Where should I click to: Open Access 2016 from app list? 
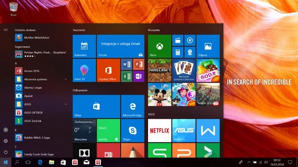41,71
